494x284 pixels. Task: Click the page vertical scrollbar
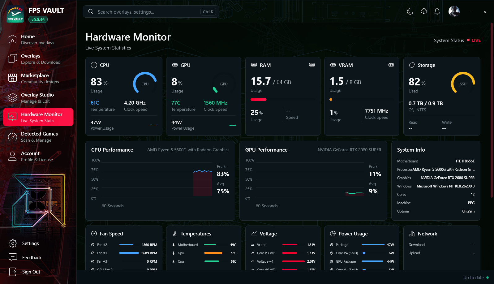pos(492,110)
